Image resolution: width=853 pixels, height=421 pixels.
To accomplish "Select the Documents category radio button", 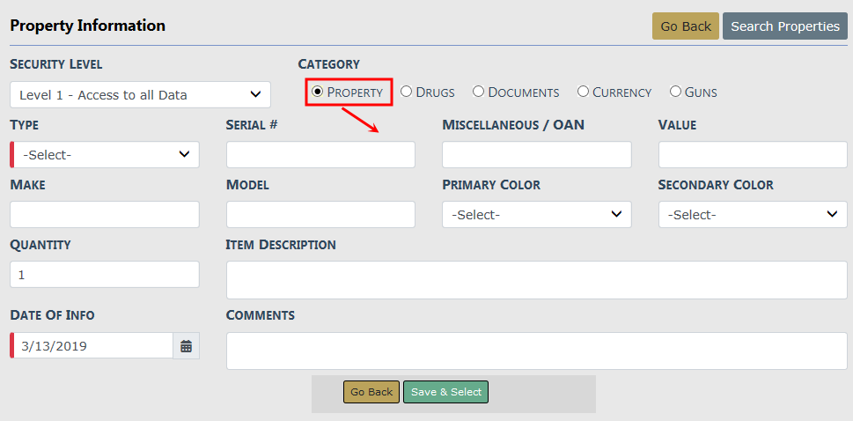I will coord(479,92).
